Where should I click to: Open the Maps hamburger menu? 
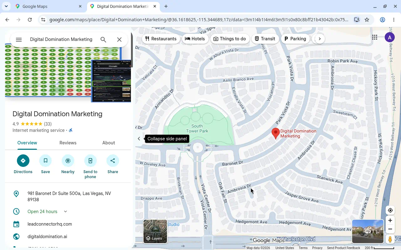(19, 39)
